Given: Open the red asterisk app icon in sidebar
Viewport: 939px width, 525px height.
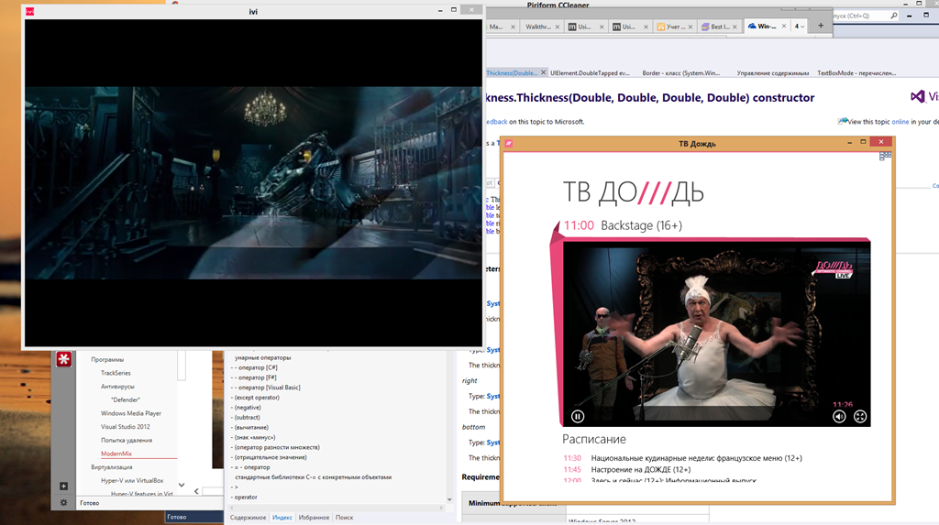Looking at the screenshot, I should click(x=63, y=359).
